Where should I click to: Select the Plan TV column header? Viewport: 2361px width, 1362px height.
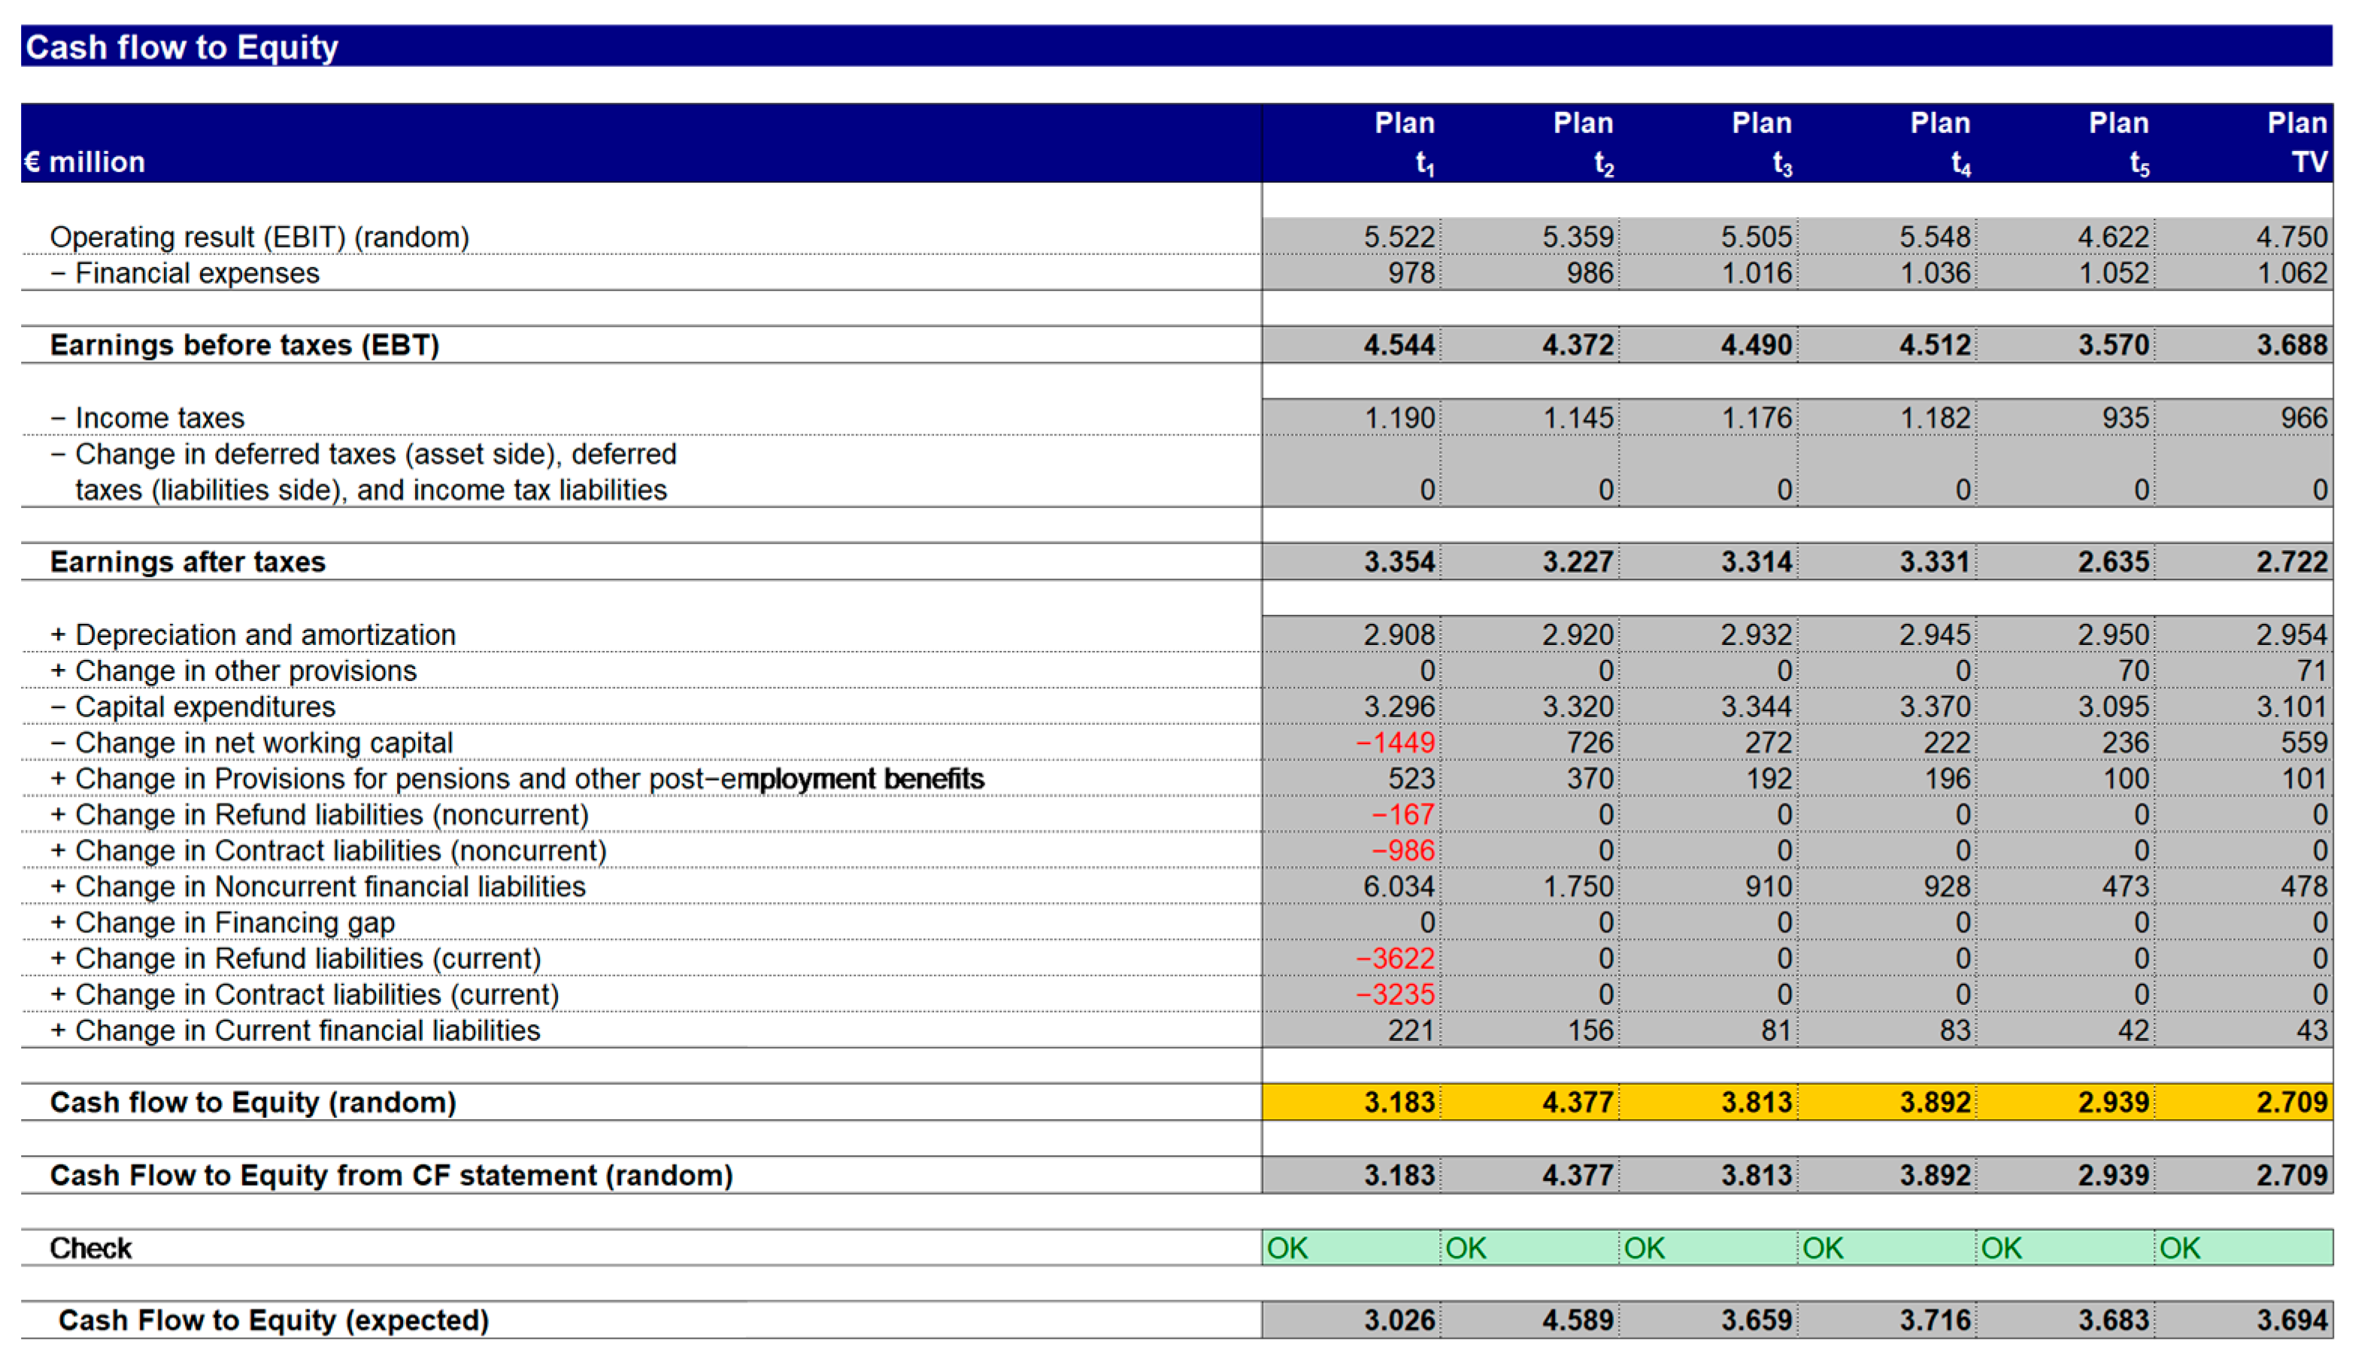[x=2296, y=142]
